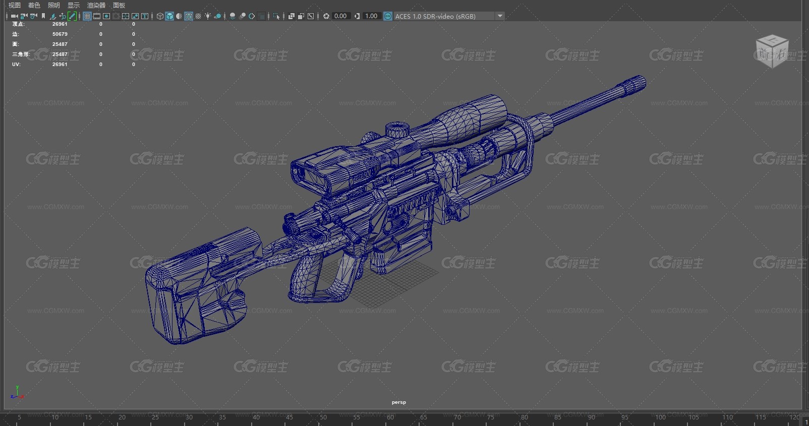
Task: Click the Select Camera icon
Action: tap(14, 16)
